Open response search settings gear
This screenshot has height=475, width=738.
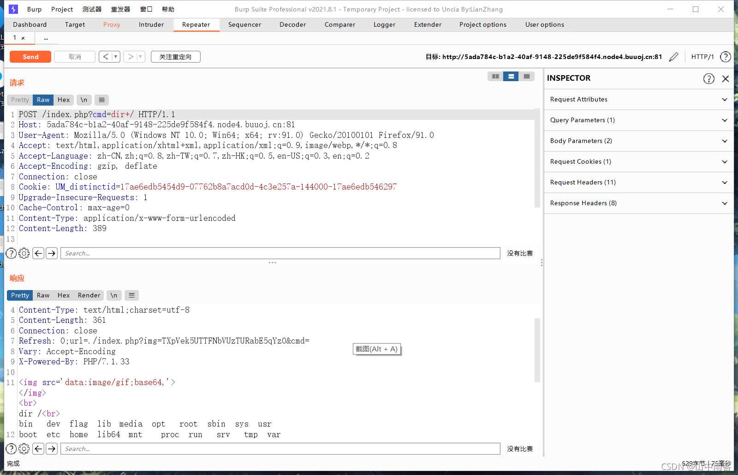[24, 449]
